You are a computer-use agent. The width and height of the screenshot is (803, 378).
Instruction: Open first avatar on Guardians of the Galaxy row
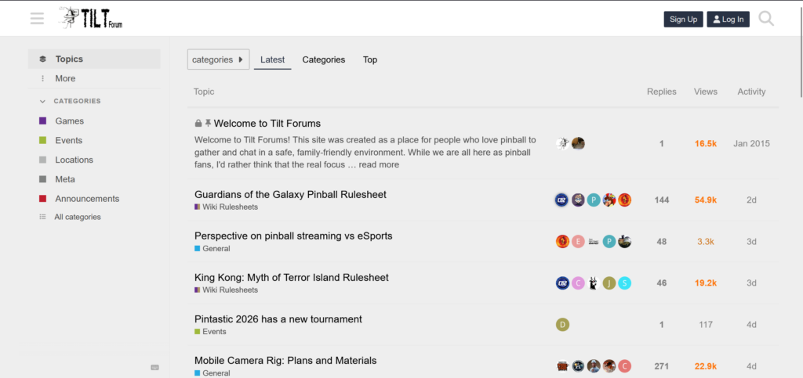click(562, 200)
